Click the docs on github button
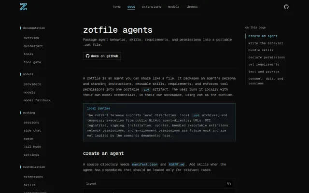The height and width of the screenshot is (193, 309). point(102,56)
